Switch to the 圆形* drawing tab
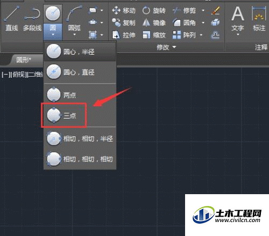 click(x=24, y=60)
